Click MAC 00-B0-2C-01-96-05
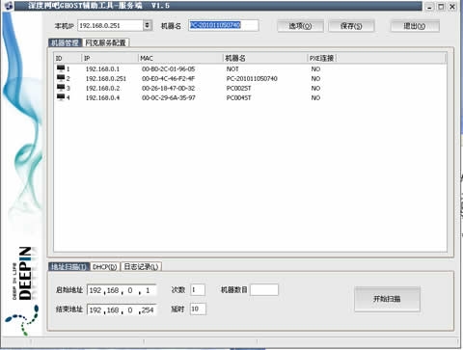The height and width of the screenshot is (350, 463). tap(169, 68)
